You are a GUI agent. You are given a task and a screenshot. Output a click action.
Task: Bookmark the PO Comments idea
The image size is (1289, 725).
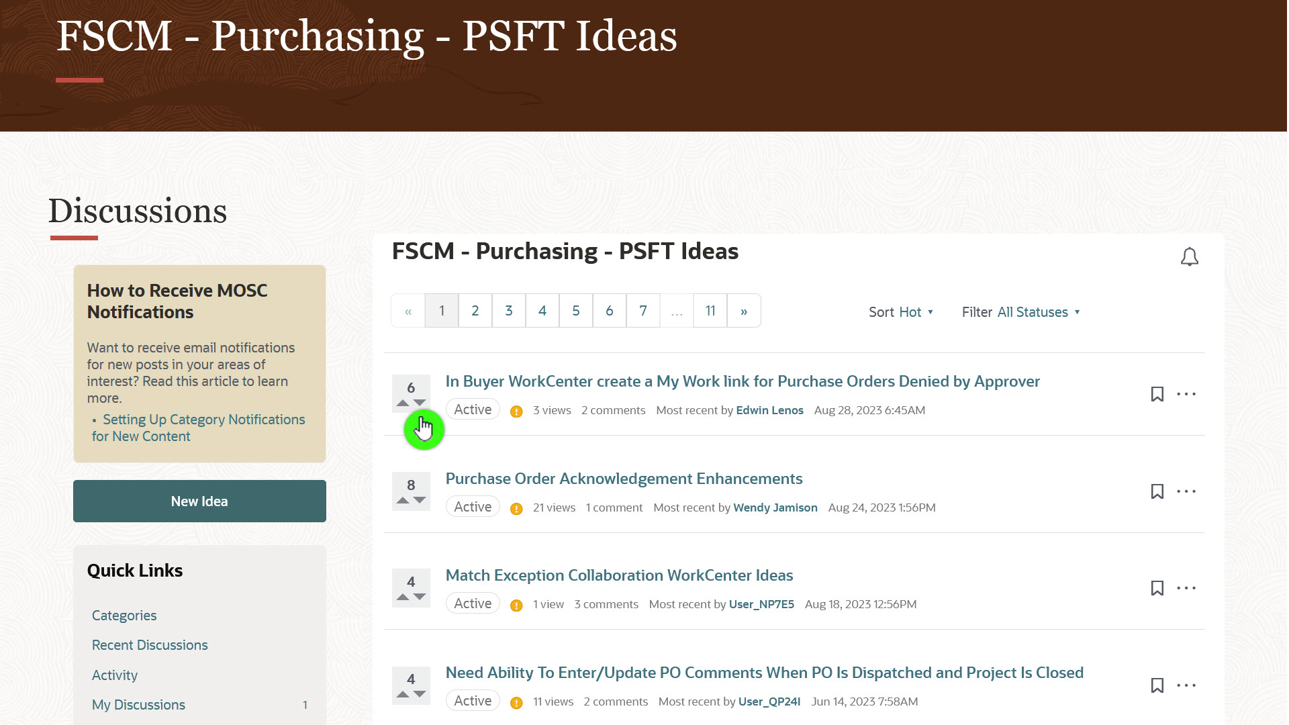pos(1157,685)
